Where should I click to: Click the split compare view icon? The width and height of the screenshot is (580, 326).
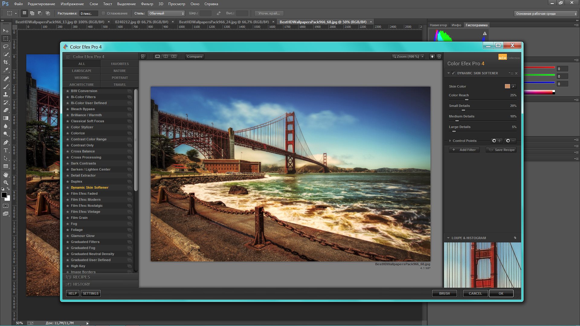166,56
